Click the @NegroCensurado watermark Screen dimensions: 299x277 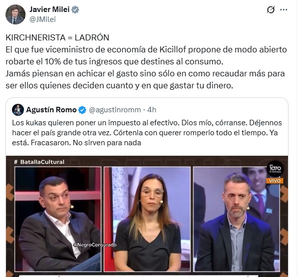point(94,245)
